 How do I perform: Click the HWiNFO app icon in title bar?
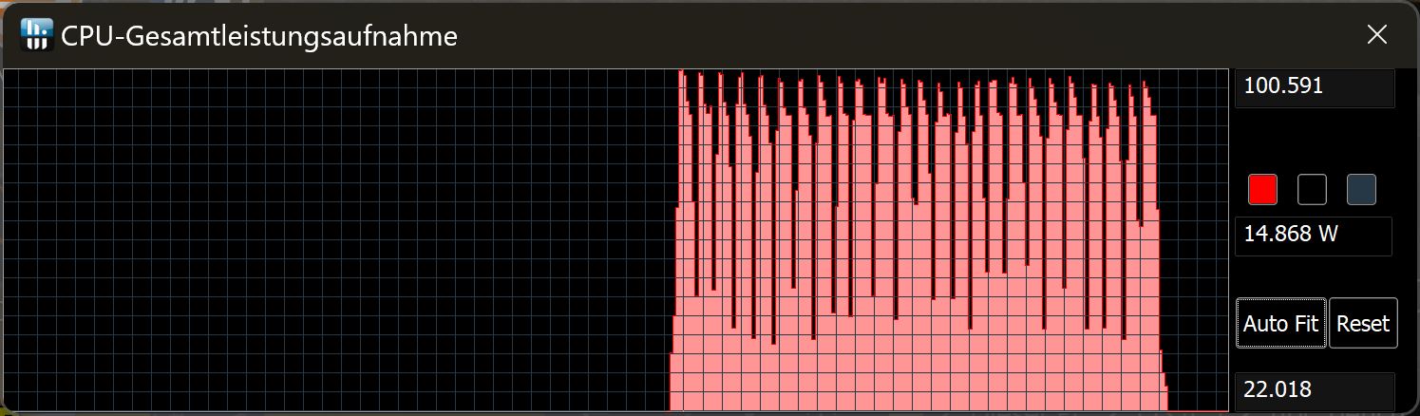[x=36, y=35]
